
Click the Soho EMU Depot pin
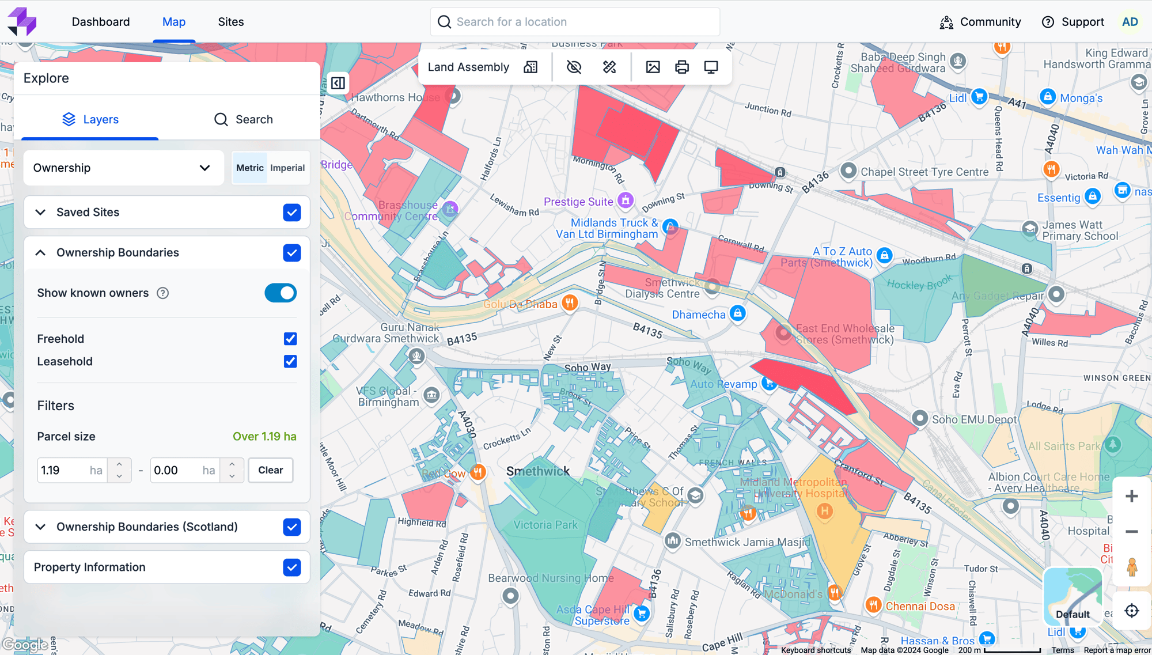click(x=920, y=418)
